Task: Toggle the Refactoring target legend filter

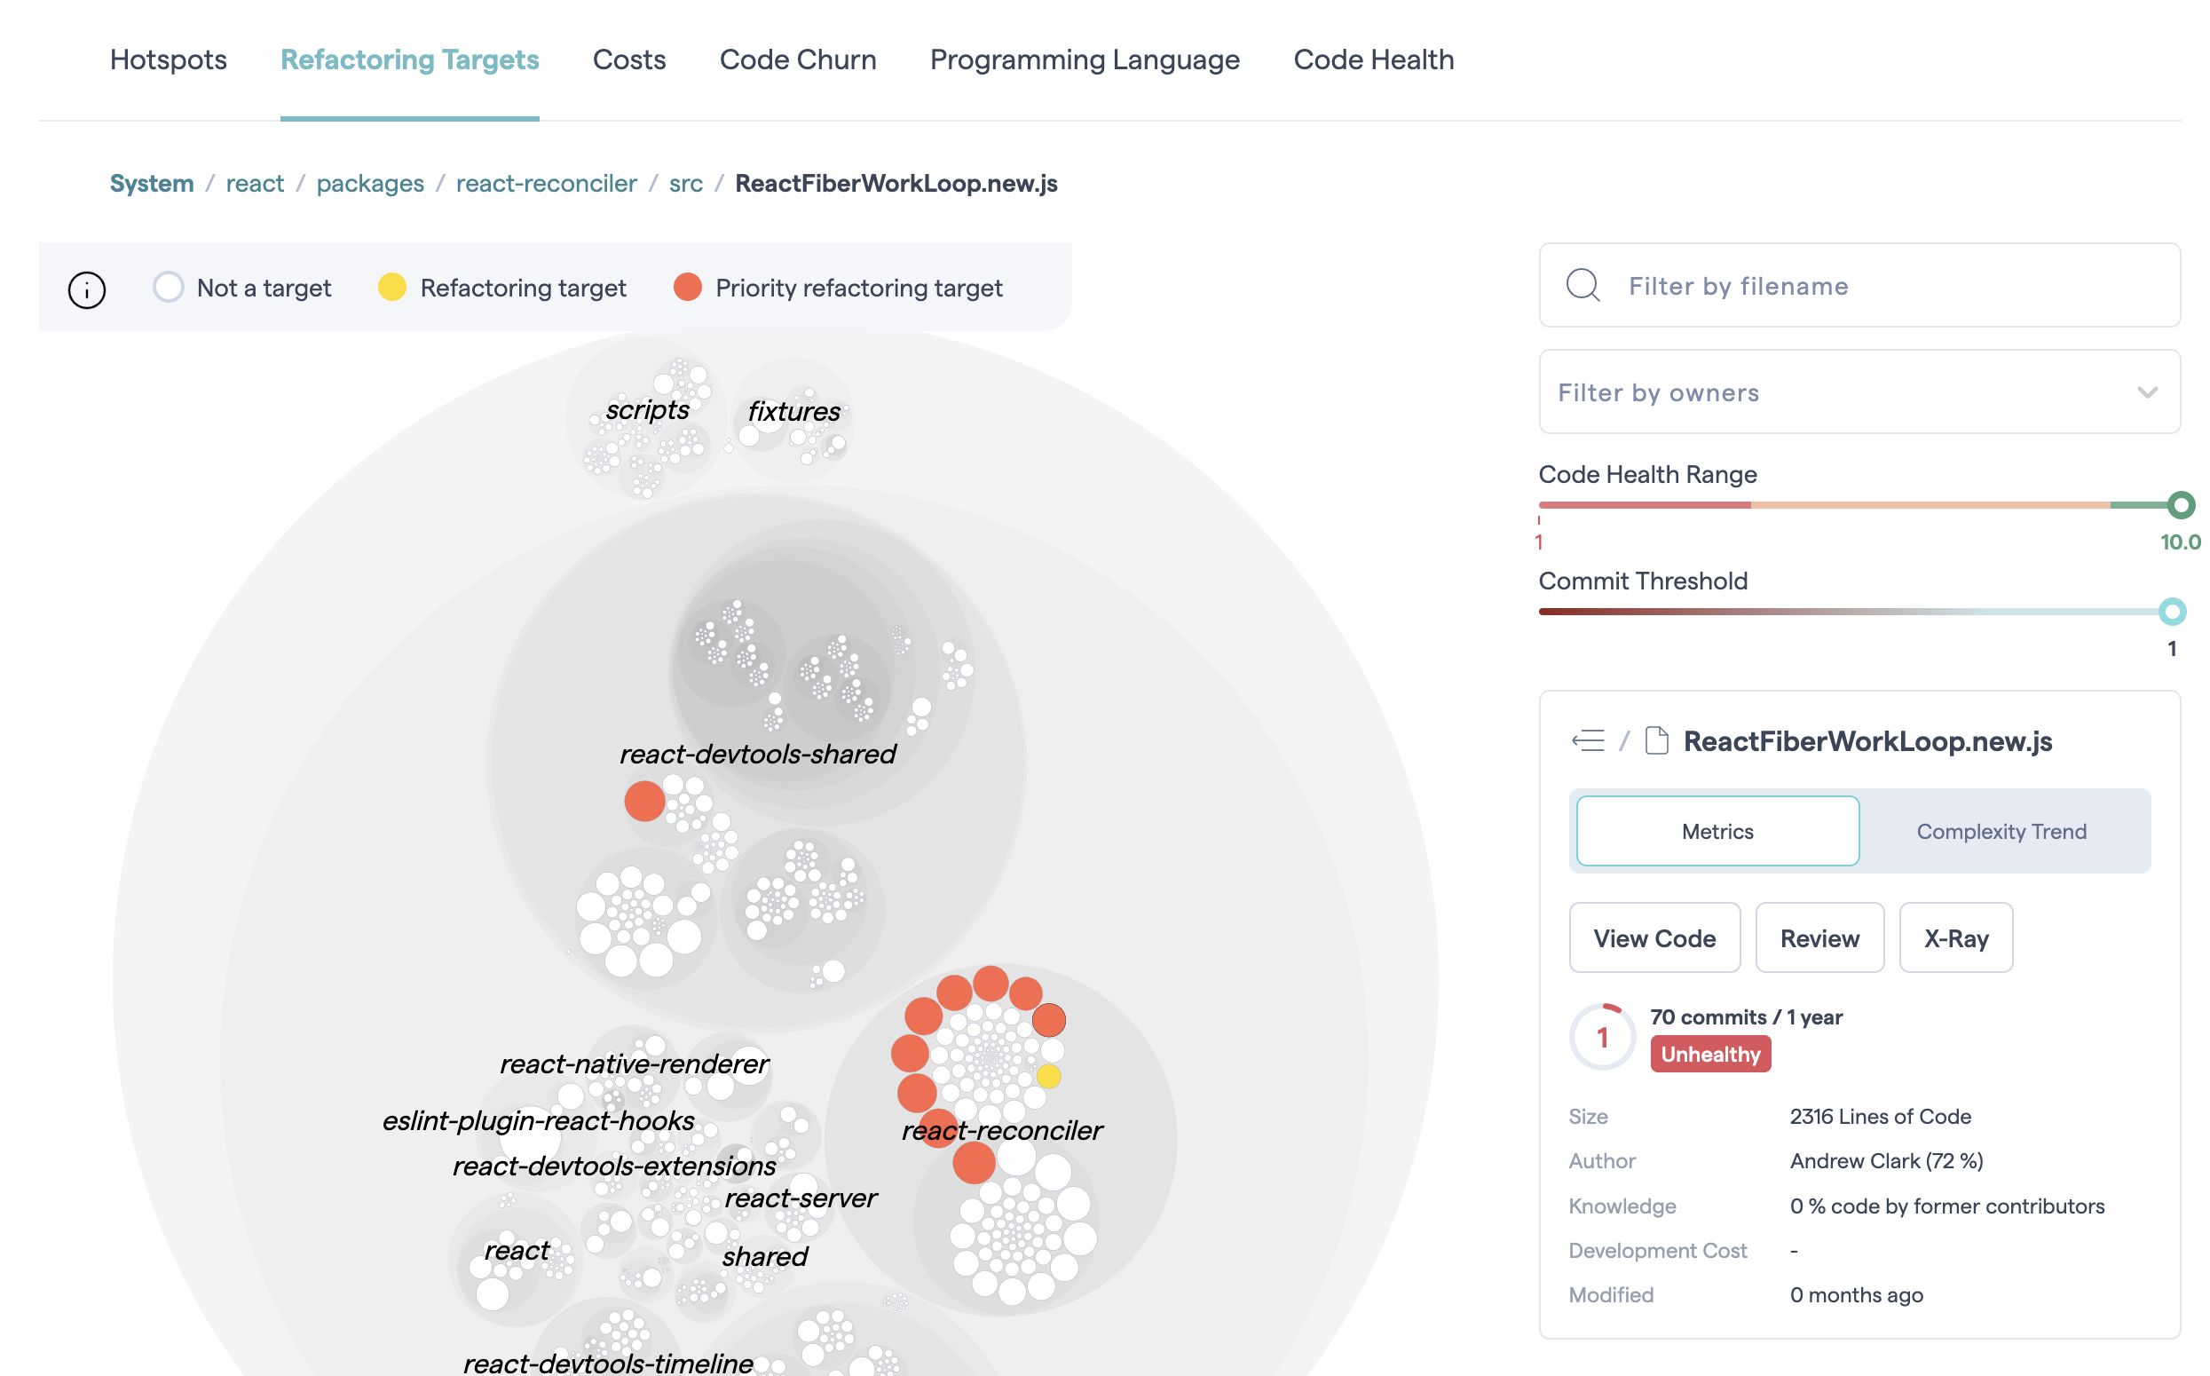Action: point(391,287)
